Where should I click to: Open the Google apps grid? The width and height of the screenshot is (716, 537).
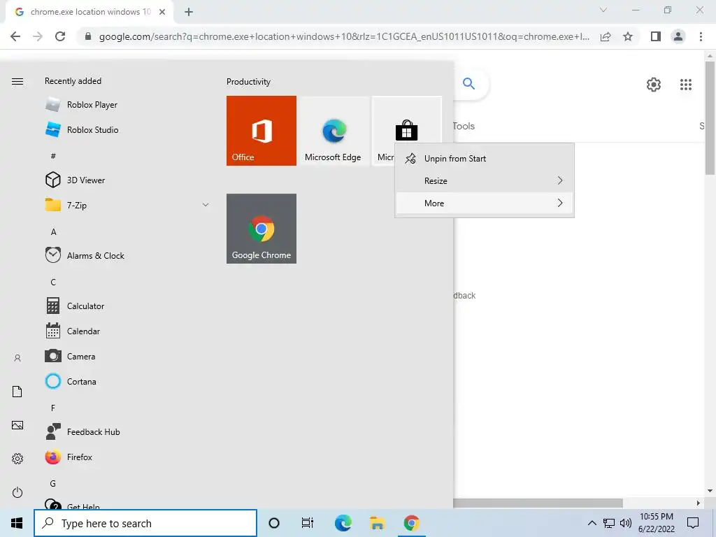[x=685, y=85]
